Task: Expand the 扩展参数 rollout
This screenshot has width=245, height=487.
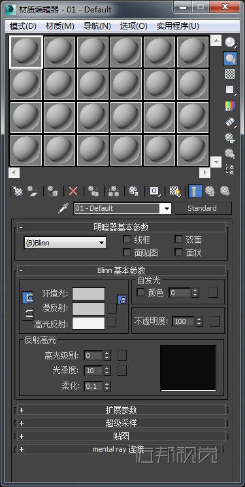Action: point(122,410)
